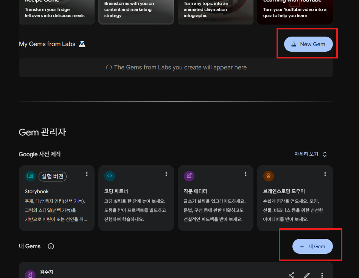This screenshot has height=278, width=359.
Task: Click the Google 사전 제작 heading
Action: point(40,154)
